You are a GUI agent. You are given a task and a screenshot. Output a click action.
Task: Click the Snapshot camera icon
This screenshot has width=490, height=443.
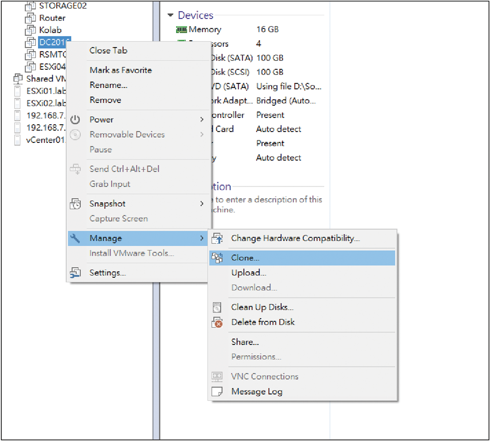tap(75, 204)
